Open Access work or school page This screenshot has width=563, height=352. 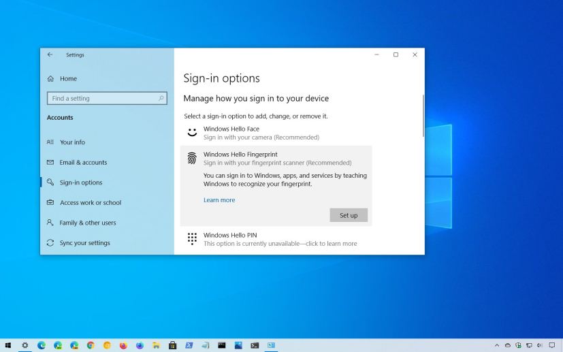pyautogui.click(x=84, y=203)
